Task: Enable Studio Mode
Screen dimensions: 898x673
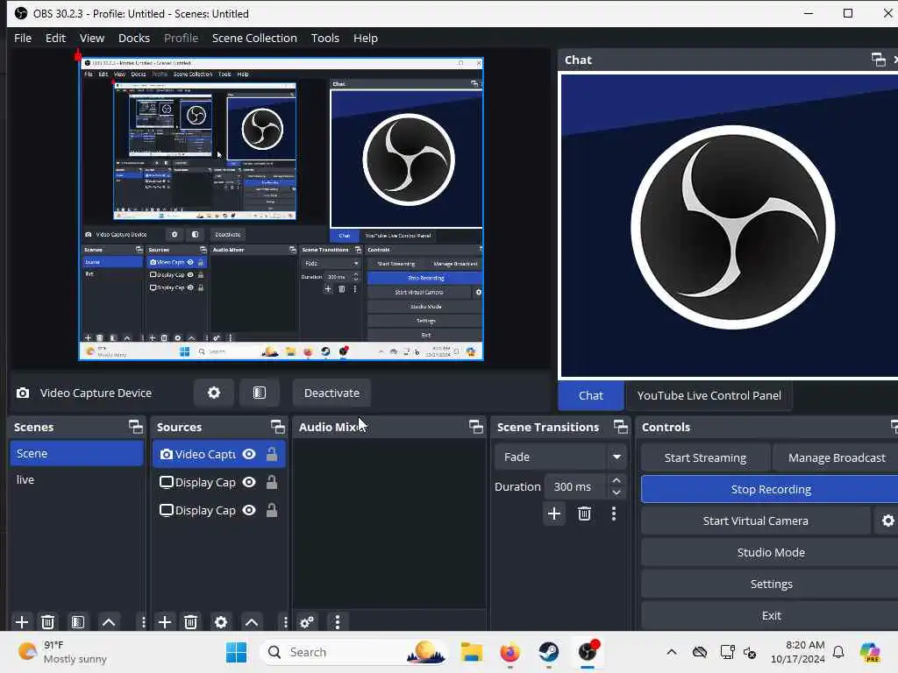Action: 770,552
